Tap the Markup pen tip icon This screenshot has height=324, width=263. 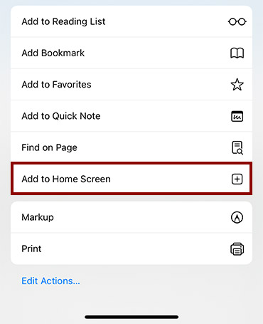click(x=237, y=217)
